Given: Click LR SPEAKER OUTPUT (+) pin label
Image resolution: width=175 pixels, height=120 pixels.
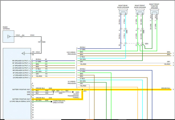Looking at the screenshot, I should click(x=22, y=68).
